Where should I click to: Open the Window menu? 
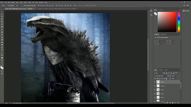41,2
